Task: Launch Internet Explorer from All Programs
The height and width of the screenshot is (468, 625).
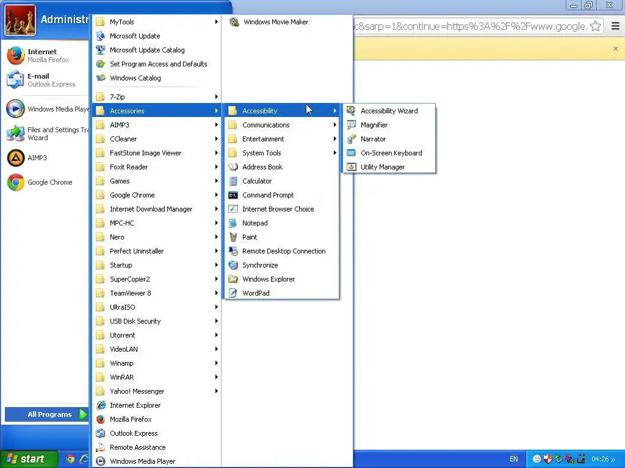Action: pos(157,405)
